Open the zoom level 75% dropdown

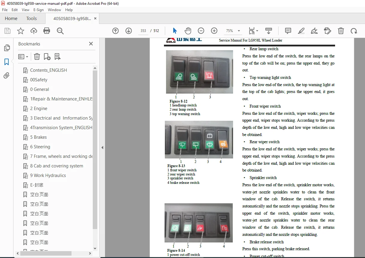pos(233,31)
